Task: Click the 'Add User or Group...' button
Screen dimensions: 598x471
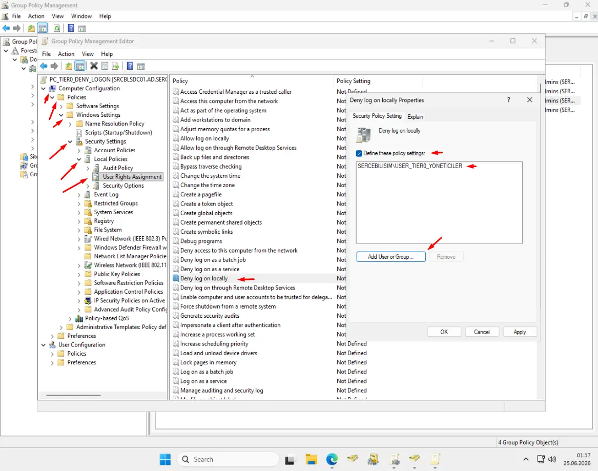Action: tap(391, 257)
